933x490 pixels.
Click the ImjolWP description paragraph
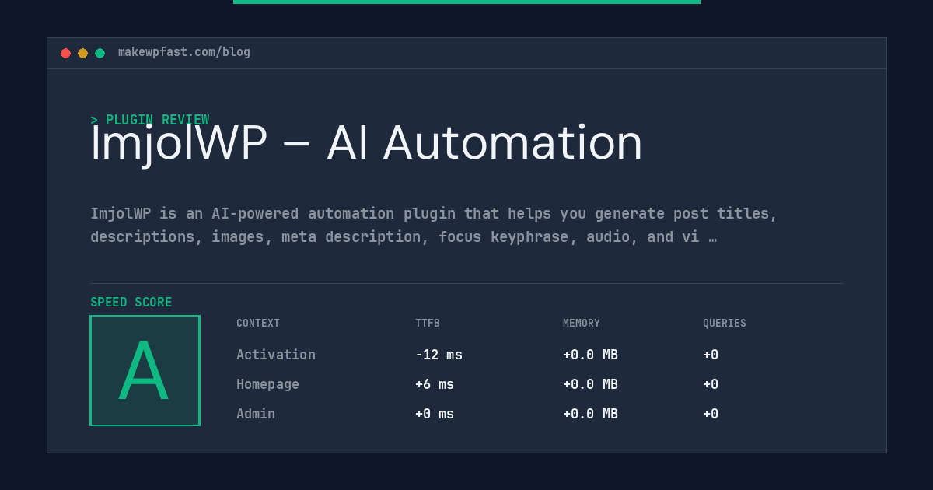click(x=434, y=225)
